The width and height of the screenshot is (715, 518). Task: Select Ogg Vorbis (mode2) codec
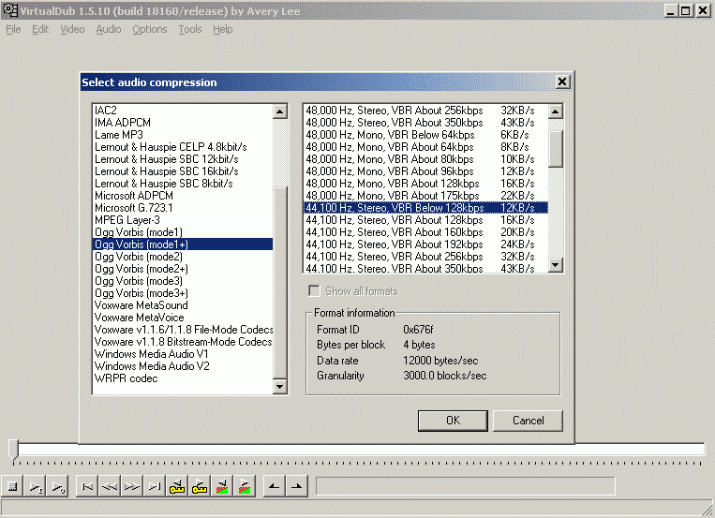click(183, 257)
